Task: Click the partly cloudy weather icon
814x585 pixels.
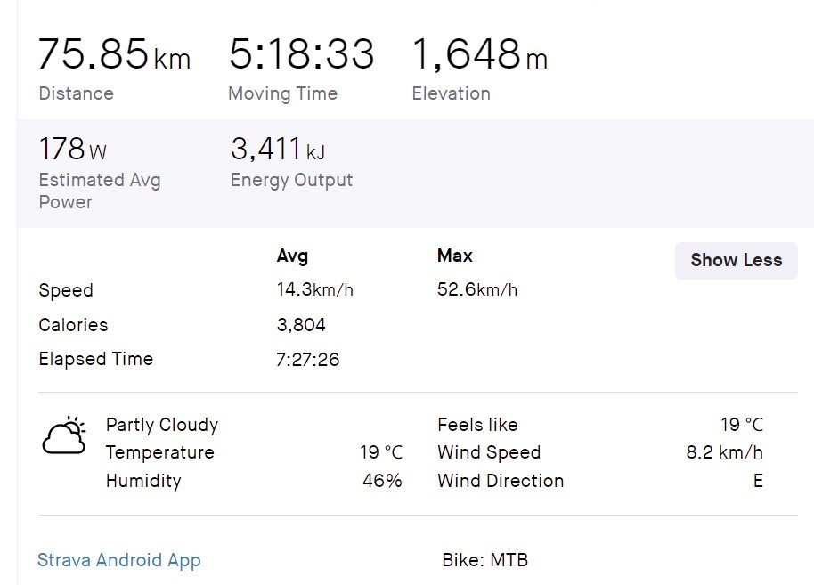Action: (64, 436)
